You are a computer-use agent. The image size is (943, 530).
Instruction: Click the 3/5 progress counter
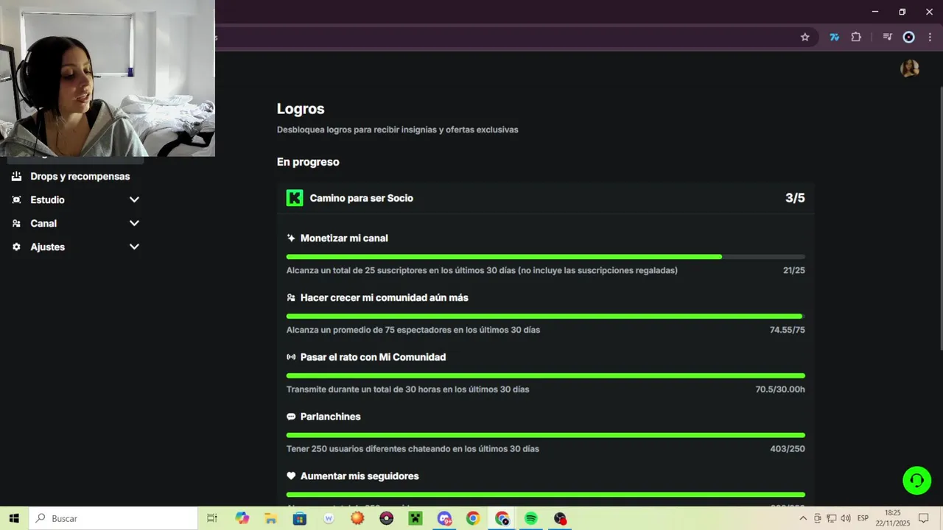pos(795,198)
